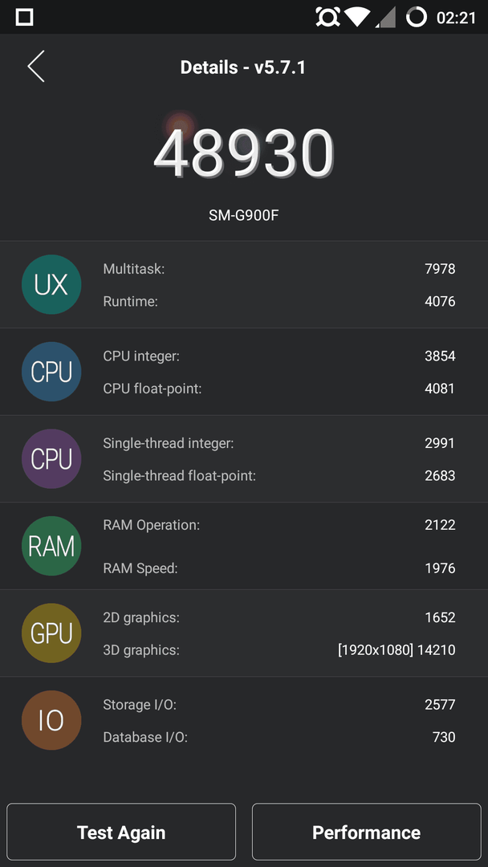Select the green RAM category icon
The height and width of the screenshot is (867, 488).
51,546
